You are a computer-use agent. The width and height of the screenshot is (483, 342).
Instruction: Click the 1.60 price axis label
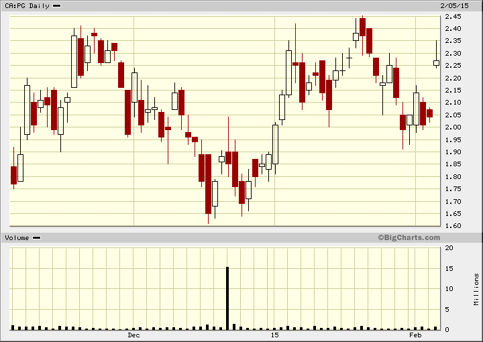coord(453,225)
